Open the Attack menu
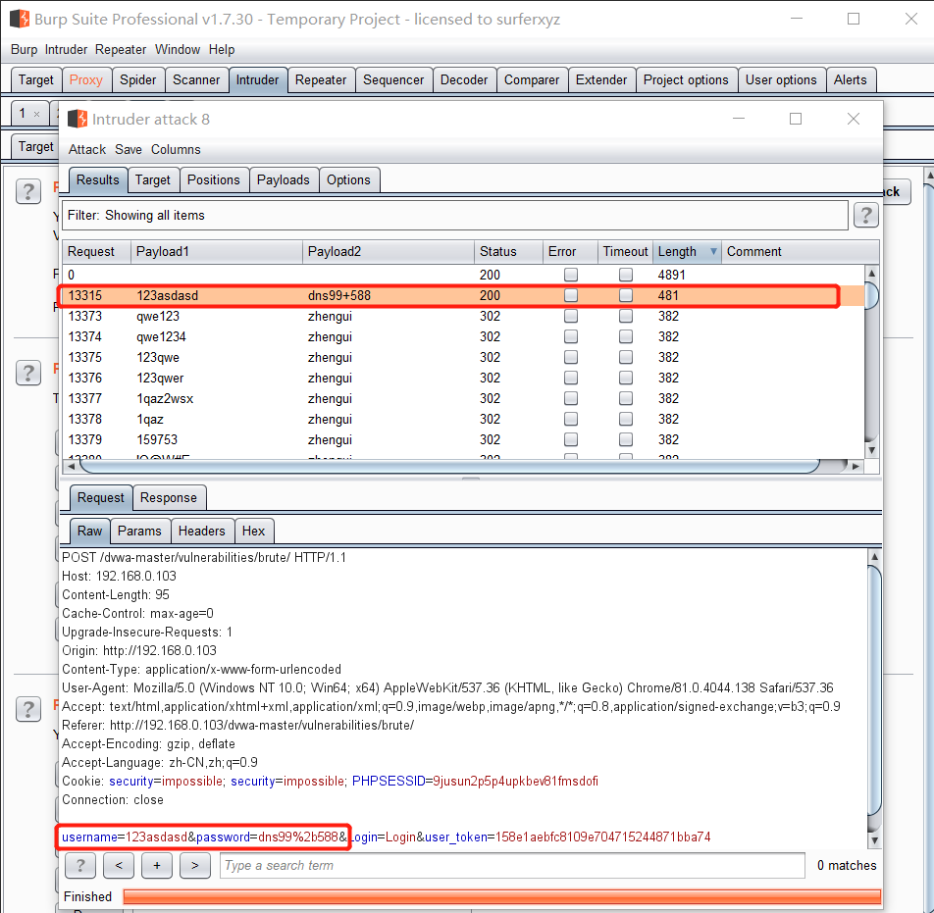 87,149
